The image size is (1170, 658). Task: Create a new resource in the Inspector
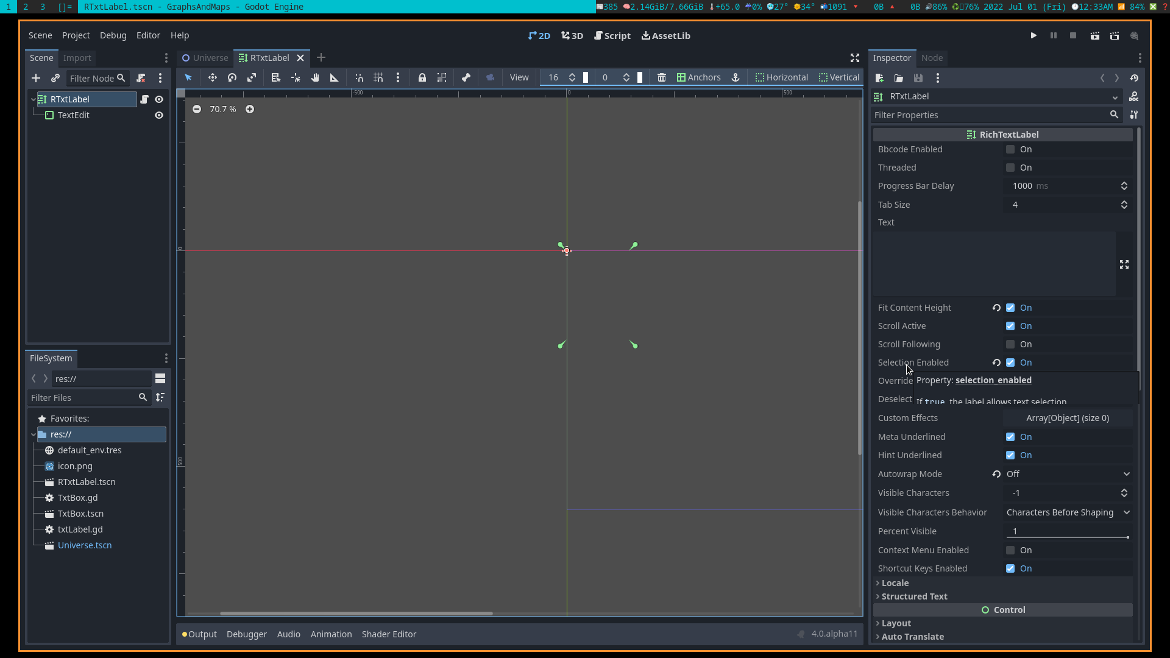pyautogui.click(x=879, y=78)
